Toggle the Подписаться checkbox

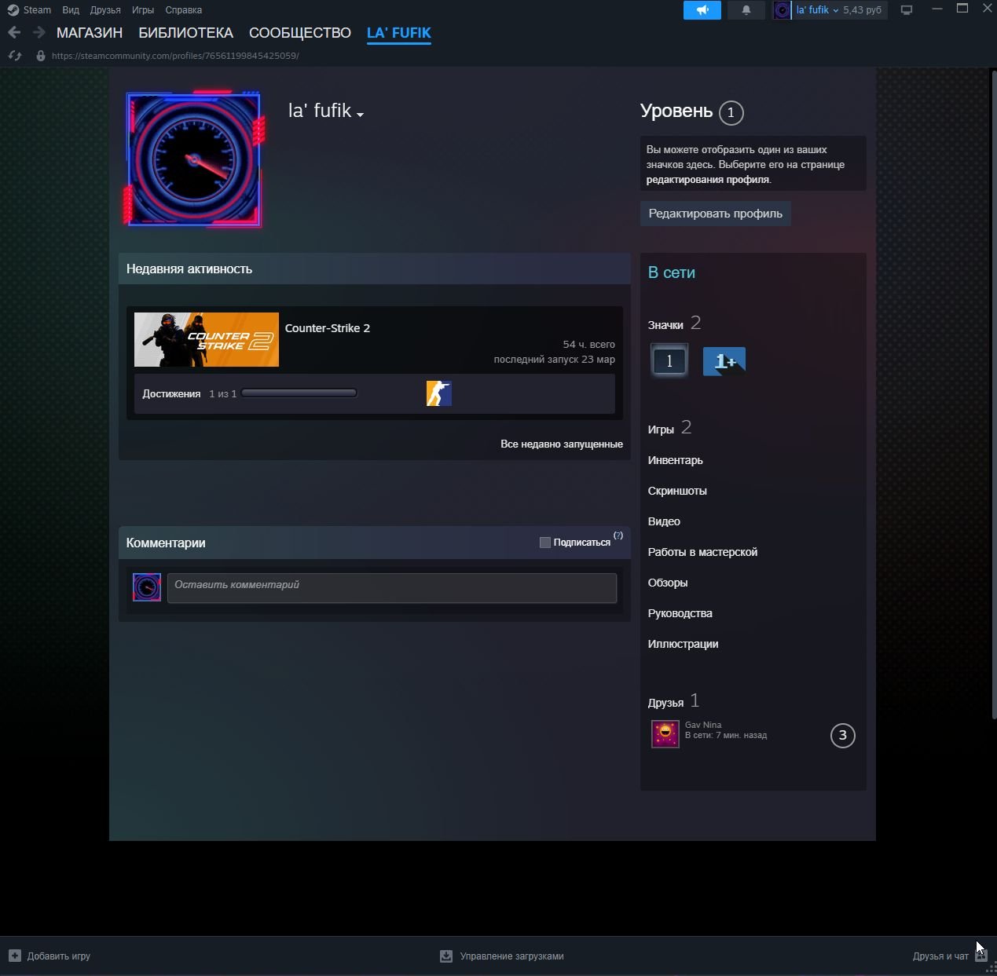coord(544,543)
